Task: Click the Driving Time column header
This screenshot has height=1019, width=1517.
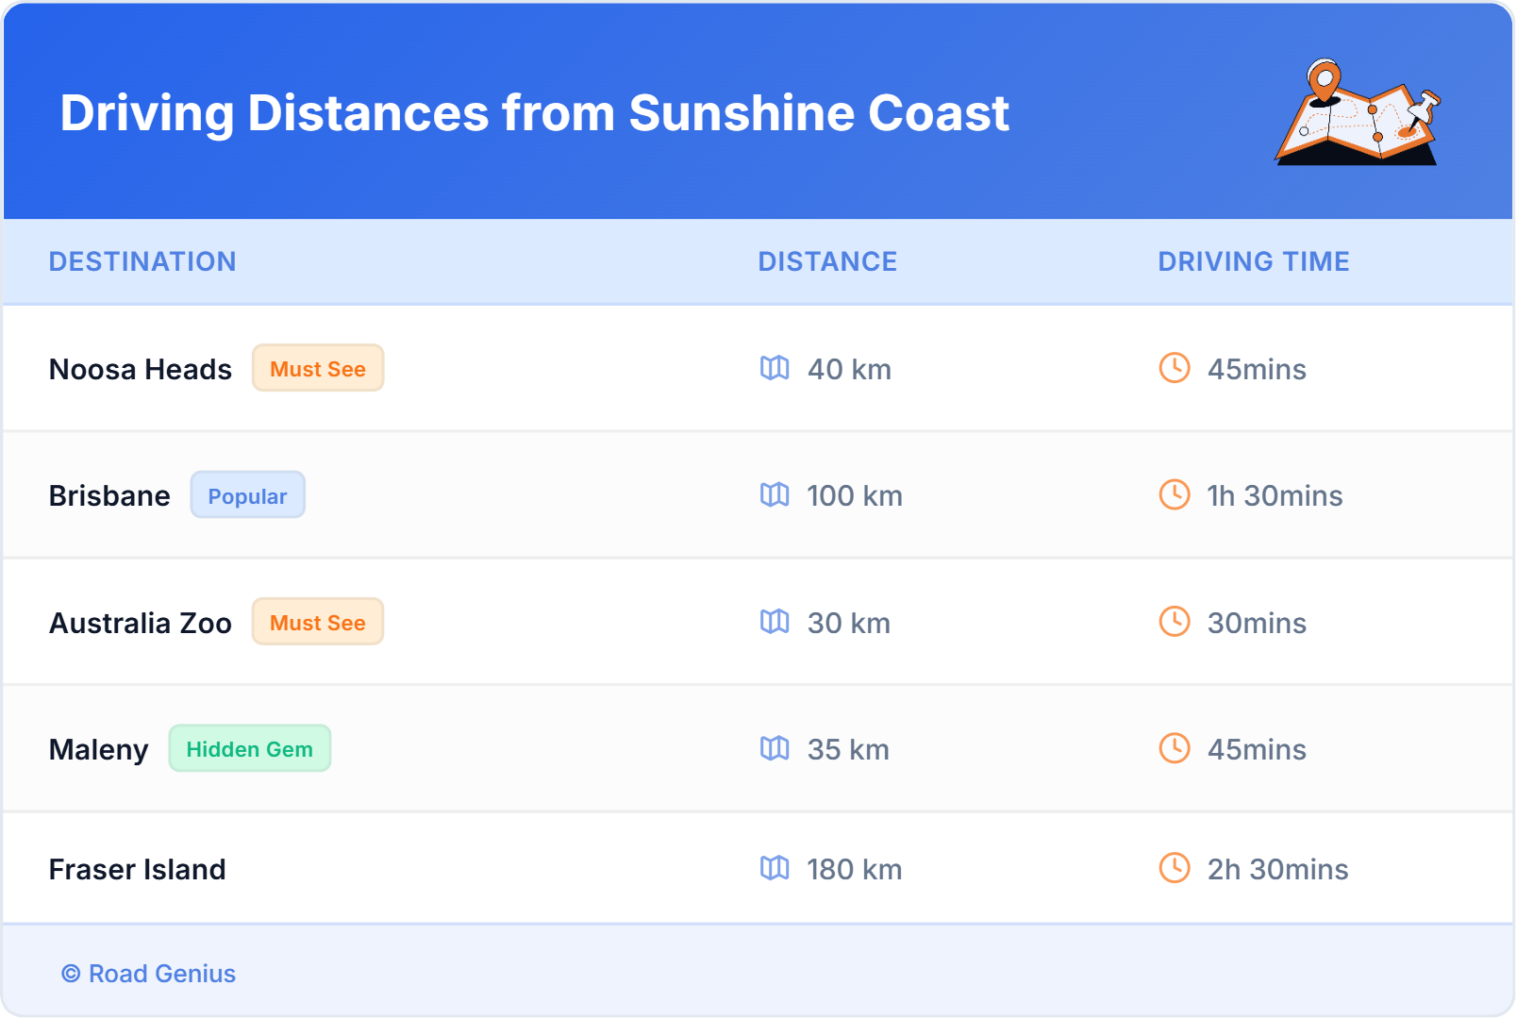Action: 1253,261
